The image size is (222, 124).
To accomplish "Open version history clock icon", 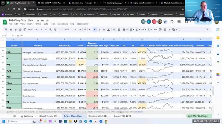I will [172, 22].
